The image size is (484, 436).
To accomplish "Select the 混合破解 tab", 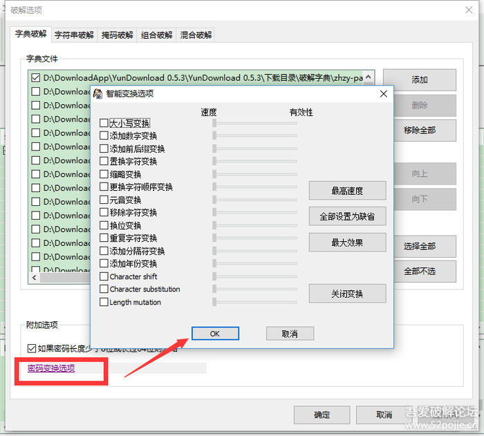I will (x=196, y=35).
